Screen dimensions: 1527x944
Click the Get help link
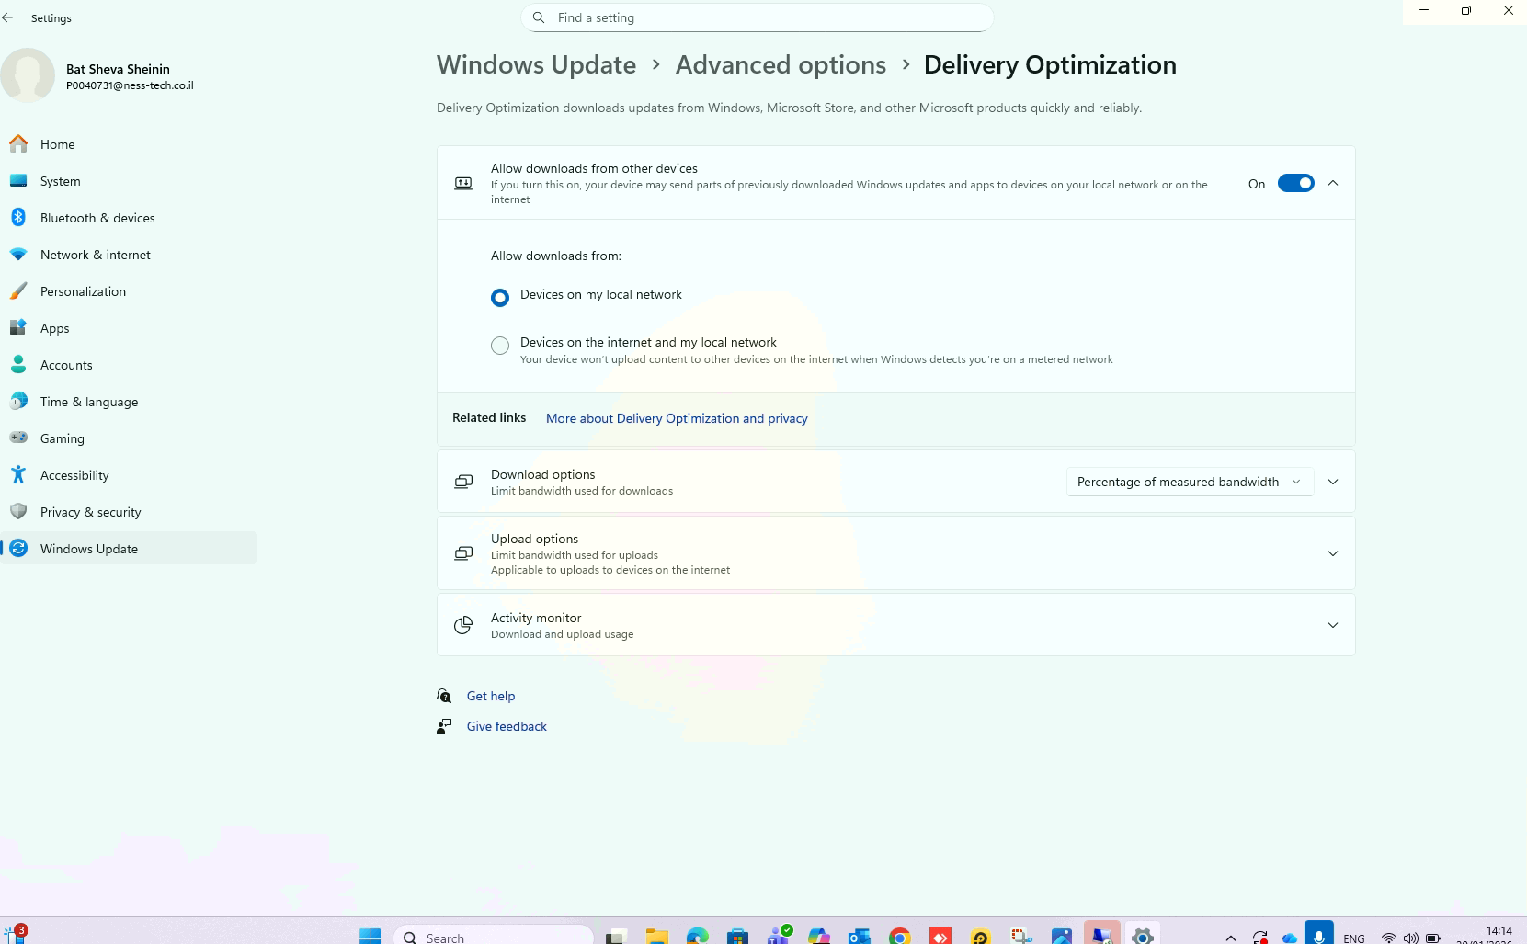tap(491, 696)
